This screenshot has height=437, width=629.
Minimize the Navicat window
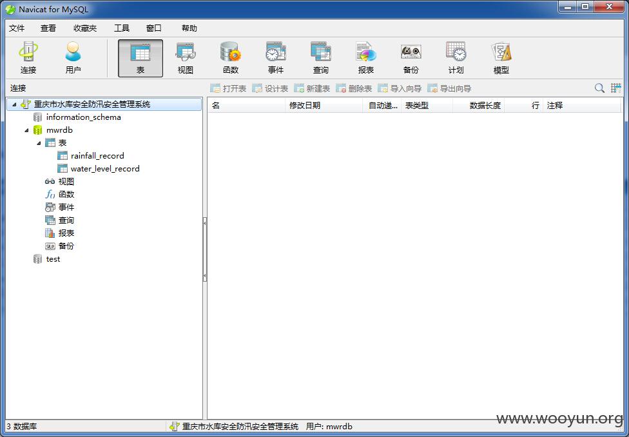(568, 7)
